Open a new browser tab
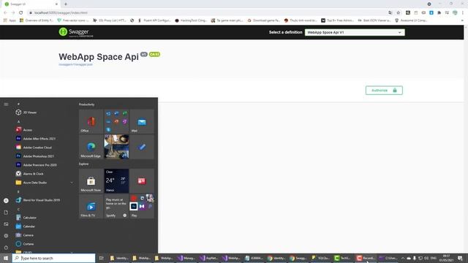468x263 pixels. 66,4
